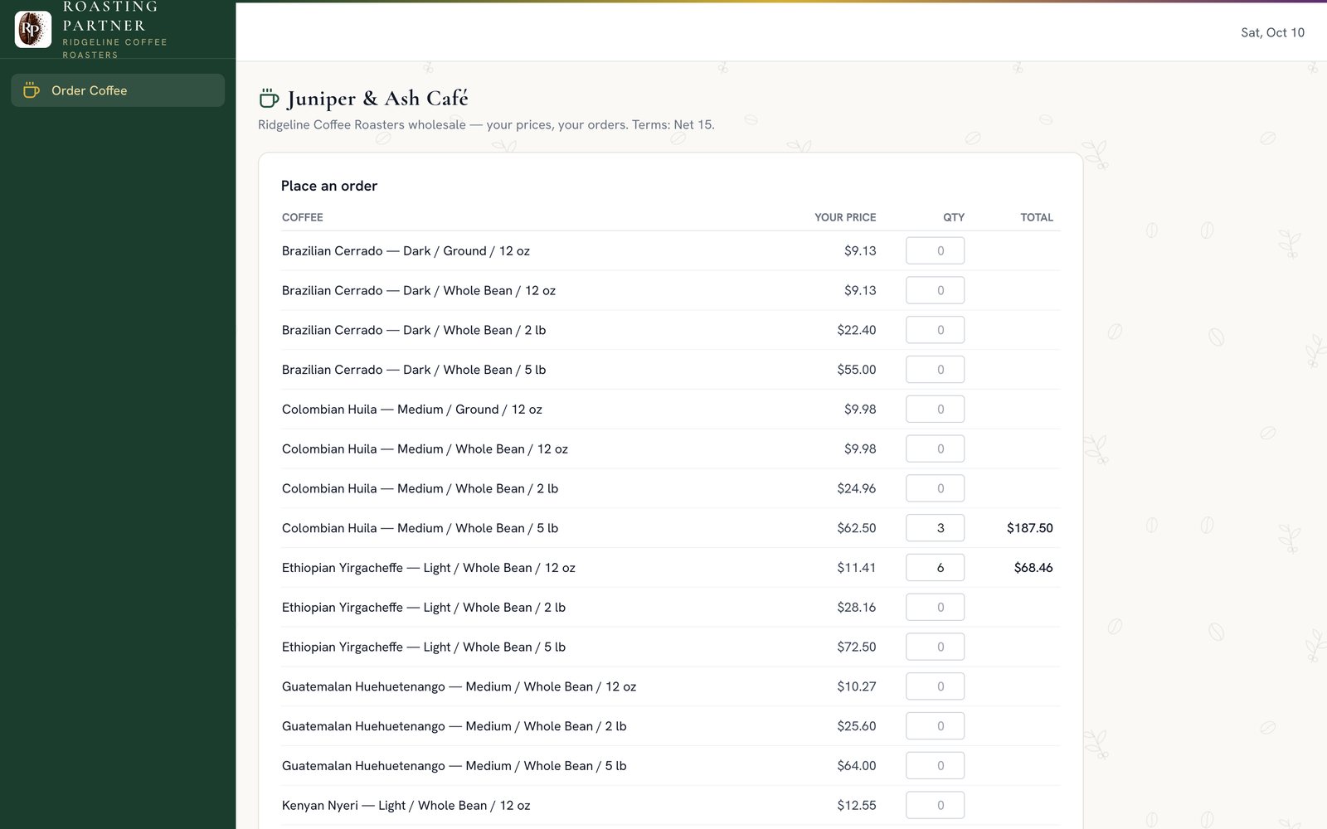Click the cup icon next to Juniper & Ash Café
Image resolution: width=1327 pixels, height=829 pixels.
tap(269, 99)
